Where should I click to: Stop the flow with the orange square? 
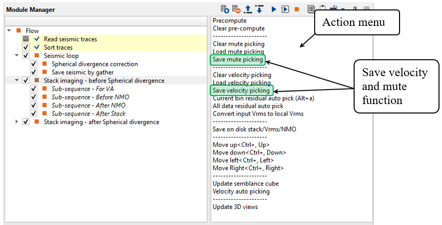click(297, 9)
